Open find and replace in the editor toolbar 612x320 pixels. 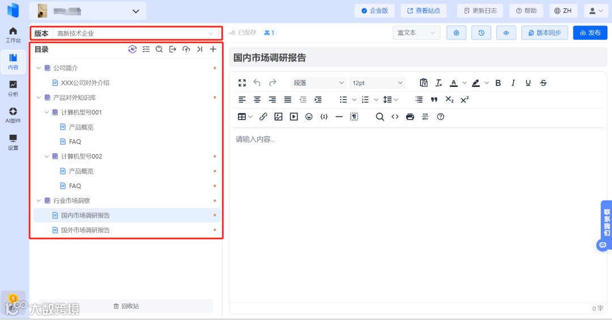380,117
